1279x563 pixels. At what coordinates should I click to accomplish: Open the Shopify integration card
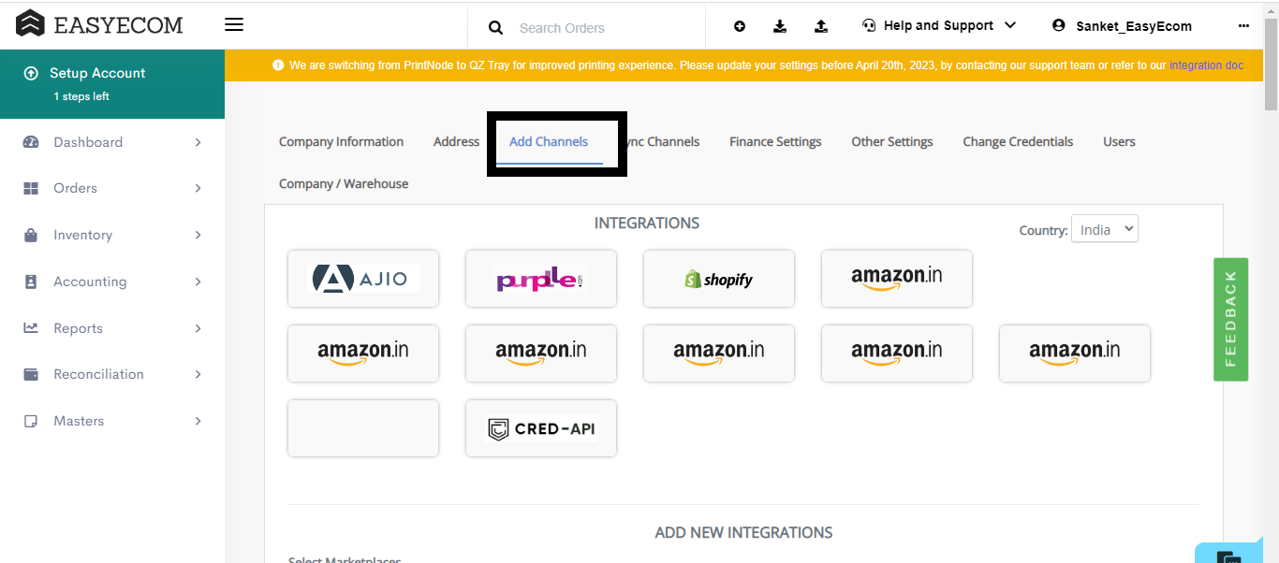click(719, 279)
